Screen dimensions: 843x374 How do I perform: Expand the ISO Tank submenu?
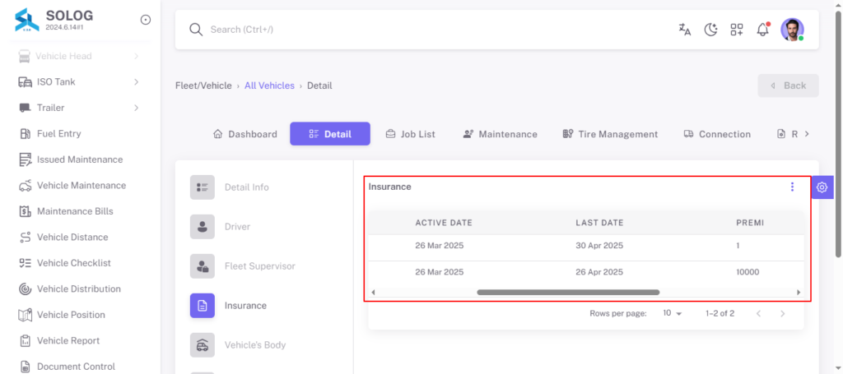click(137, 82)
